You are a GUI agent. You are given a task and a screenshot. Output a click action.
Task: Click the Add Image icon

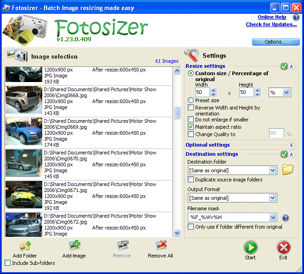click(74, 246)
